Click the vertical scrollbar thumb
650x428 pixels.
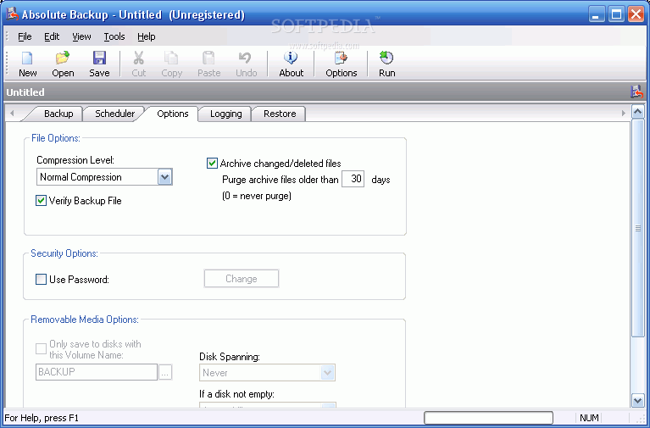pos(637,228)
